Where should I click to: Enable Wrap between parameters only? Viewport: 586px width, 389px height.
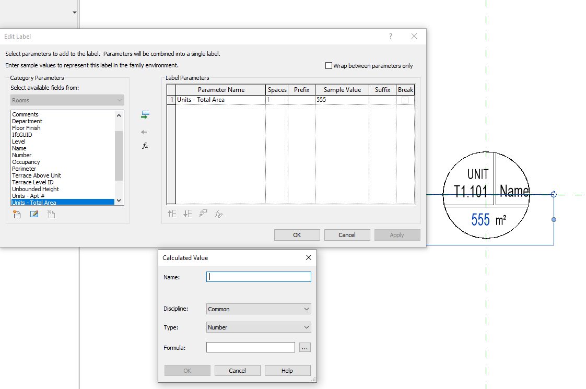[329, 65]
